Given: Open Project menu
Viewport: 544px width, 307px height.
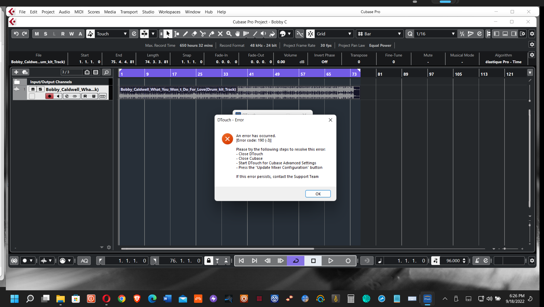Looking at the screenshot, I should pos(48,12).
